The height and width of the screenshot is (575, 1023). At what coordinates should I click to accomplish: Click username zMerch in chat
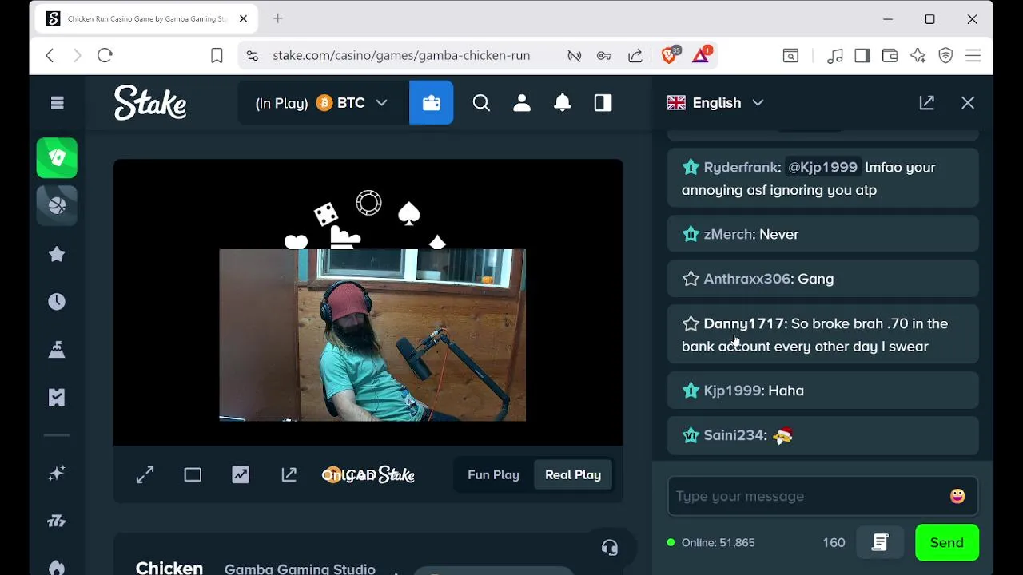coord(727,235)
